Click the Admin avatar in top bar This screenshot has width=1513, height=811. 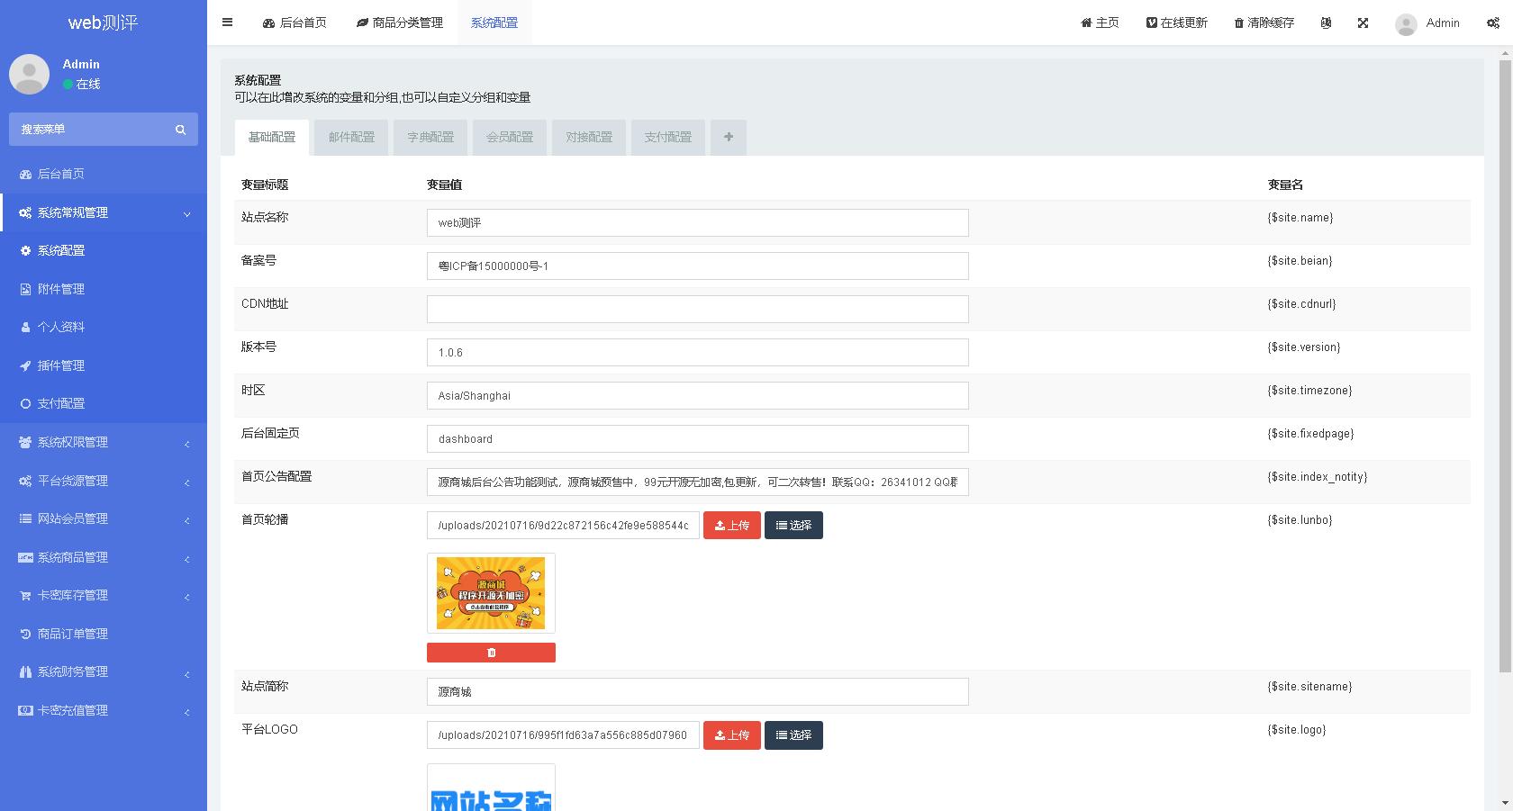pos(1406,24)
